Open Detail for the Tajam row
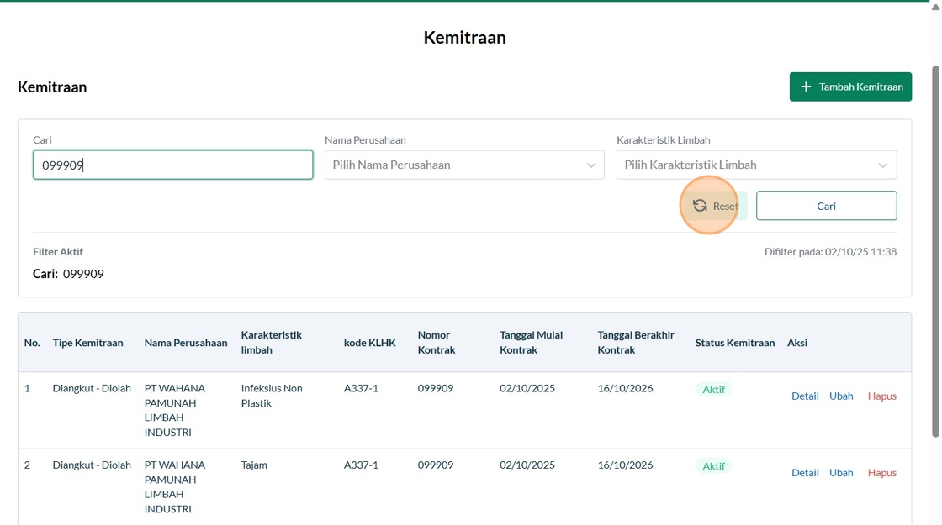This screenshot has width=942, height=525. click(805, 473)
